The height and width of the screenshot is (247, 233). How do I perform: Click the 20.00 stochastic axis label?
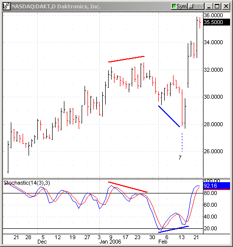[x=210, y=228]
